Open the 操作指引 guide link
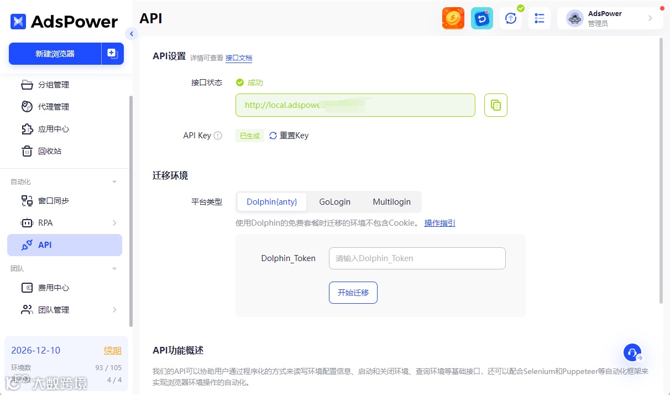Image resolution: width=670 pixels, height=395 pixels. (440, 223)
